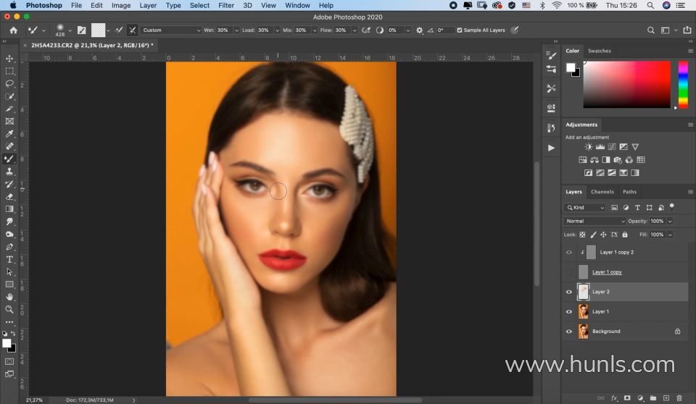696x404 pixels.
Task: Expand the layer Opacity dropdown arrow
Action: click(669, 221)
